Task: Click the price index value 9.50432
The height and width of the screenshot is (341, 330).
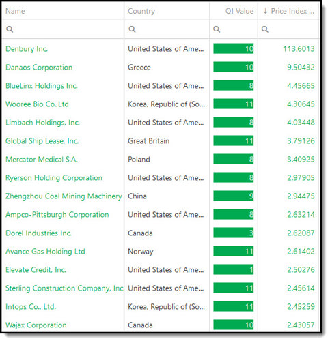Action: [x=301, y=68]
